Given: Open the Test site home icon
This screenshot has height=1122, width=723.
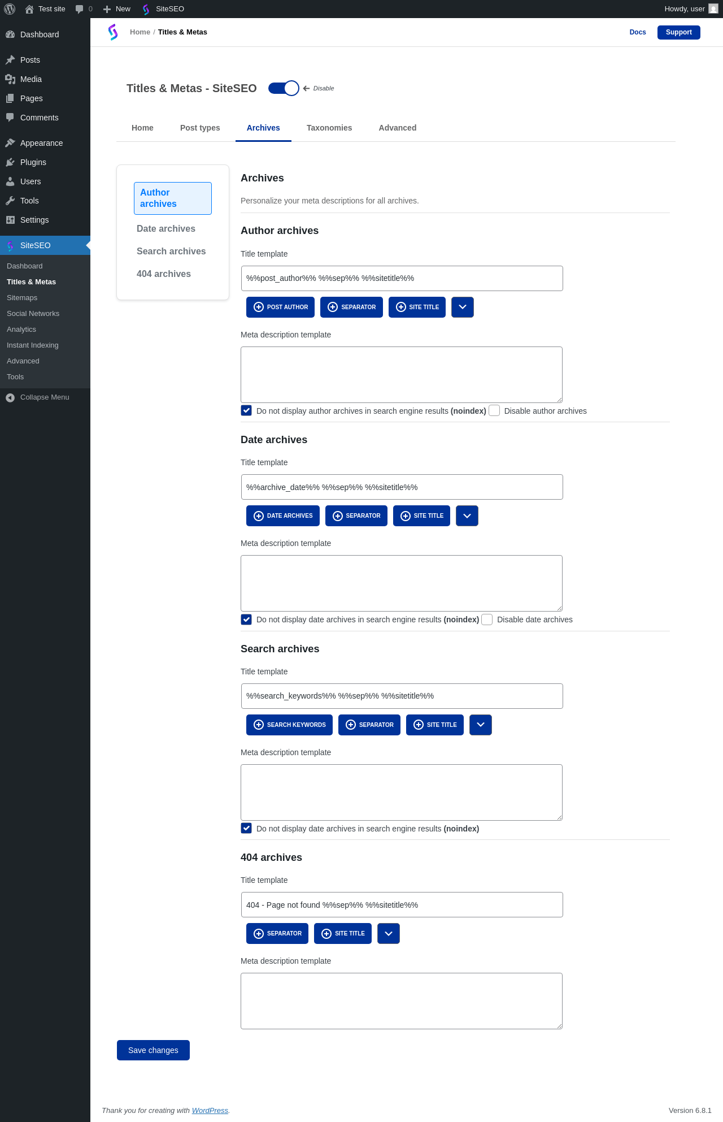Looking at the screenshot, I should [29, 9].
